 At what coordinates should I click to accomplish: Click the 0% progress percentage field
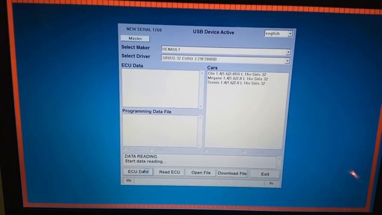coord(129,180)
